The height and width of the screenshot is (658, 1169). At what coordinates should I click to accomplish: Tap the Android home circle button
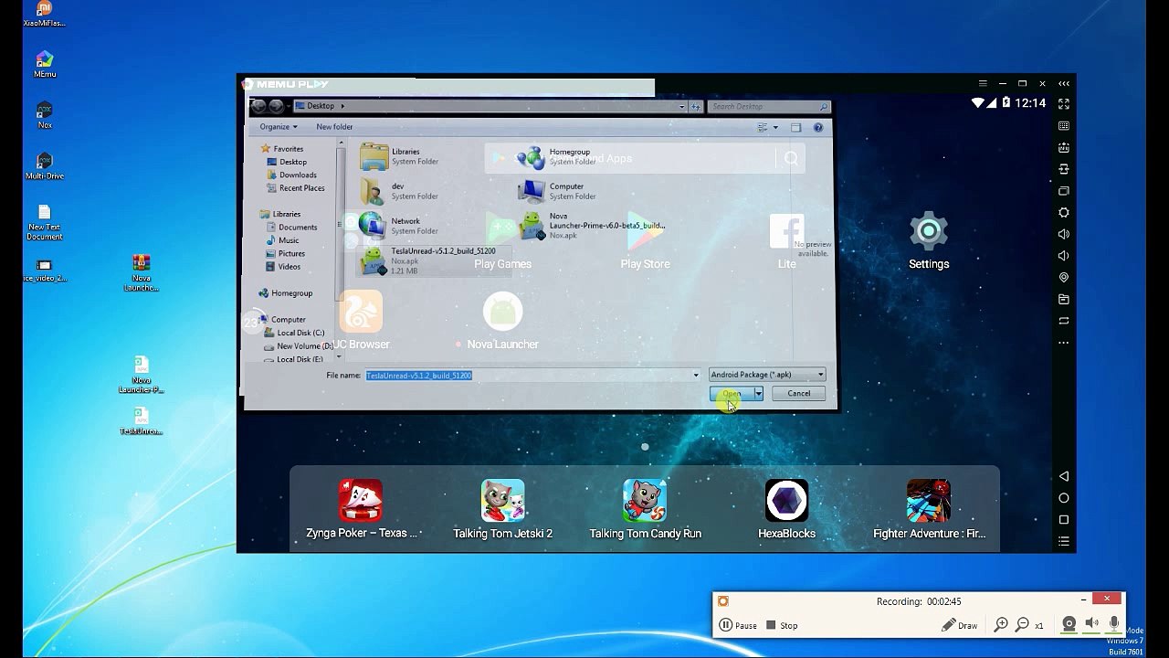(1064, 498)
